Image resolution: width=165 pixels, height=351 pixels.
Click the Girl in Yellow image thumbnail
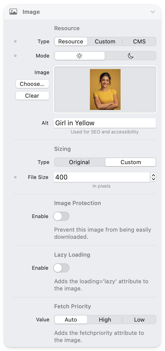pos(105,89)
